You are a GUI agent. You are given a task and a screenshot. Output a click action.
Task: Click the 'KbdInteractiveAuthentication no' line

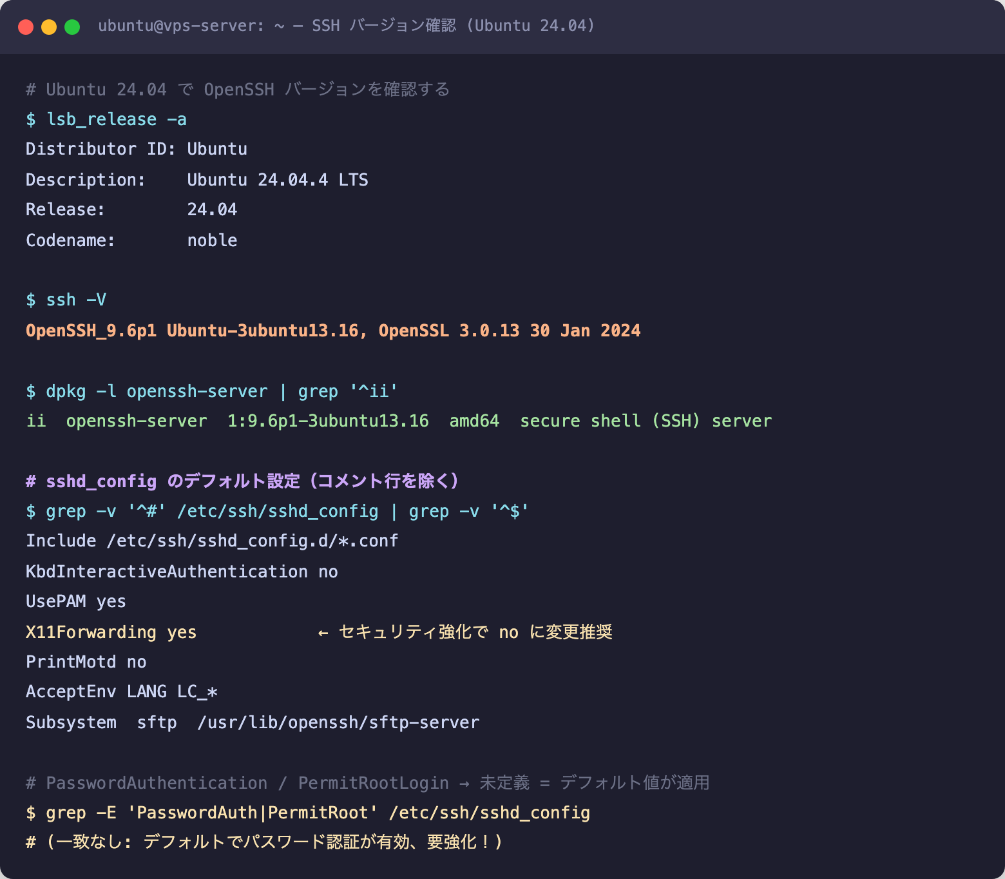[182, 572]
